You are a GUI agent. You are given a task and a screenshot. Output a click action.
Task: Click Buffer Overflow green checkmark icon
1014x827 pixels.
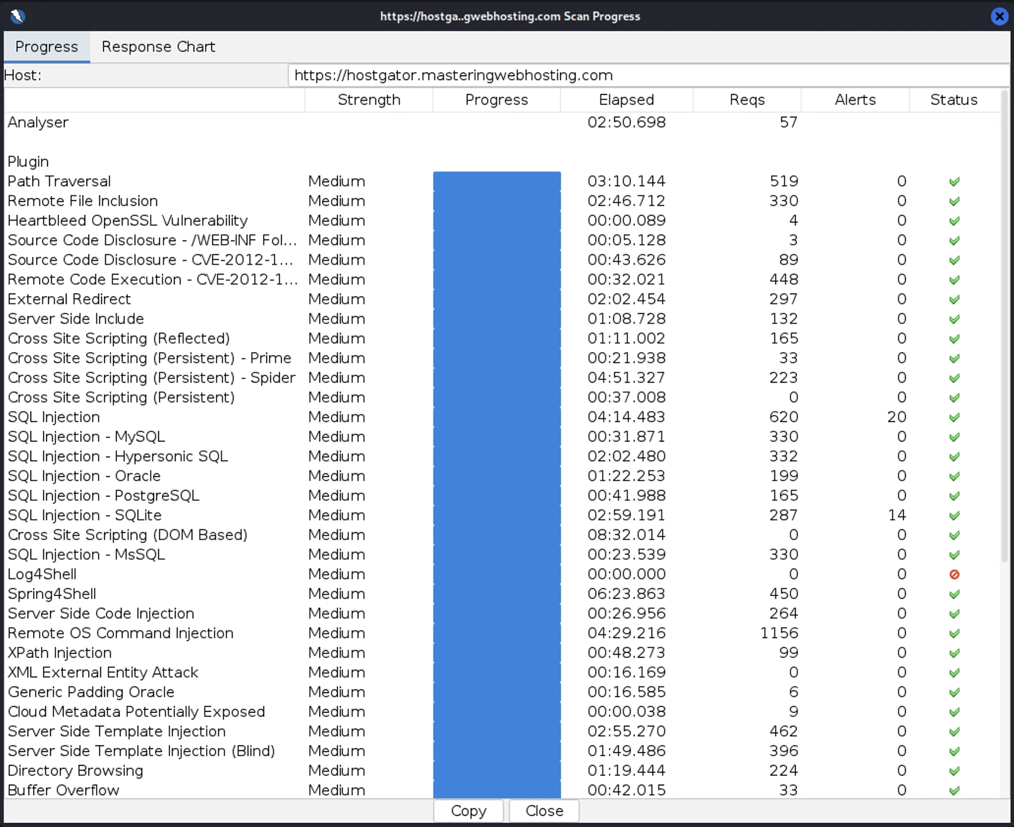pyautogui.click(x=954, y=791)
